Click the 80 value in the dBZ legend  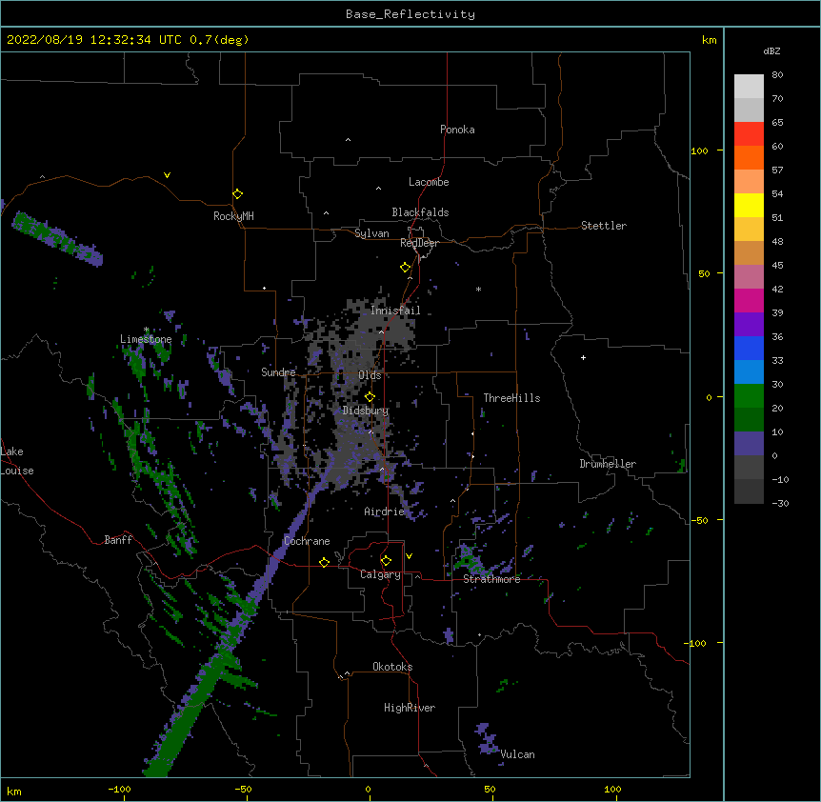pyautogui.click(x=777, y=75)
